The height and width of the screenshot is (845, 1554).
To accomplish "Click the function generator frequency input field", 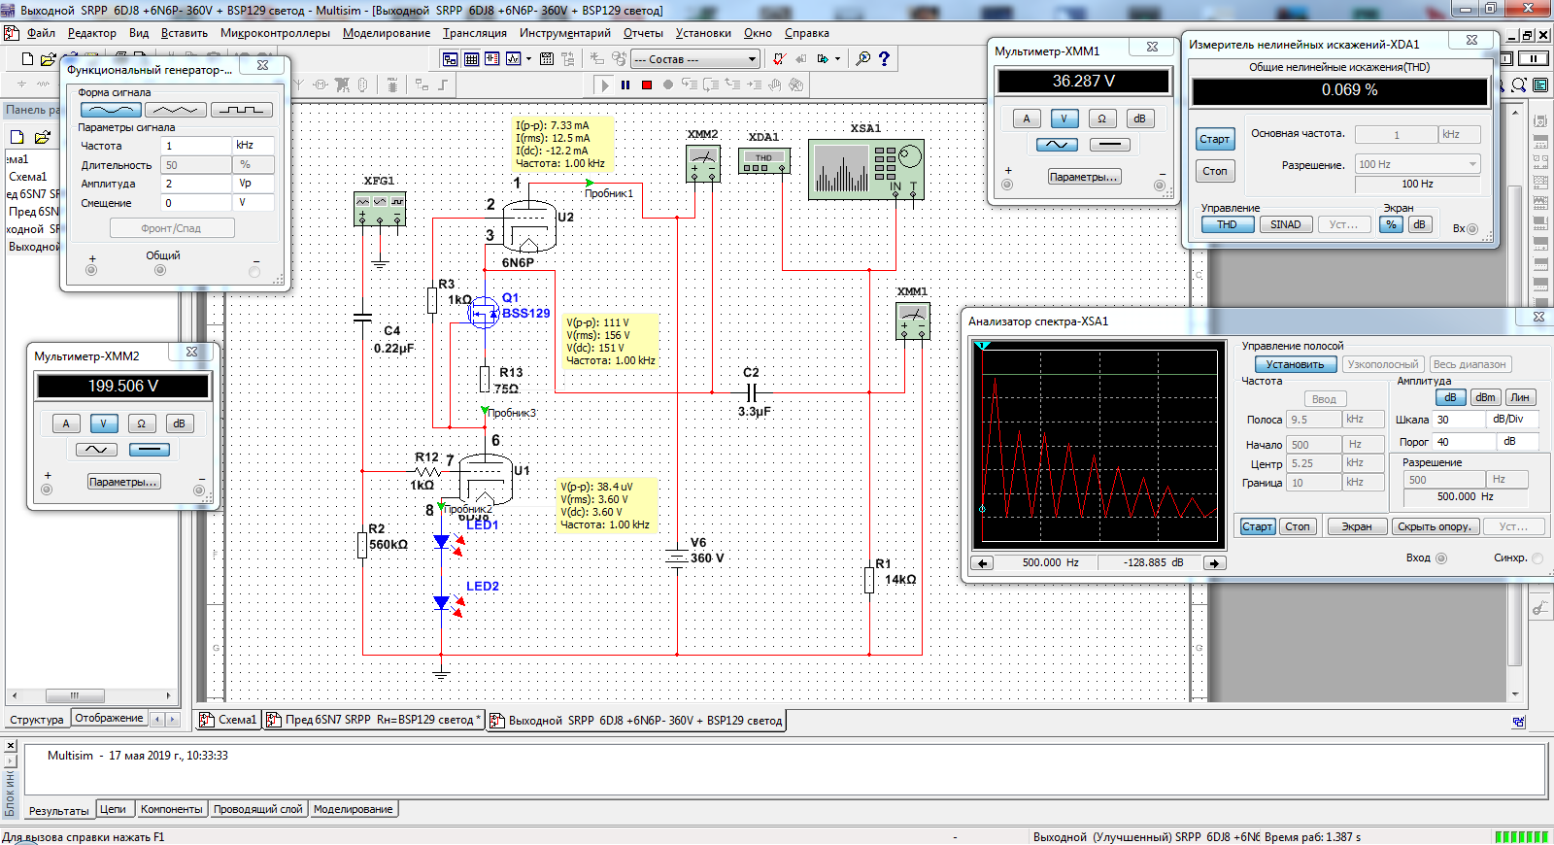I will [196, 146].
